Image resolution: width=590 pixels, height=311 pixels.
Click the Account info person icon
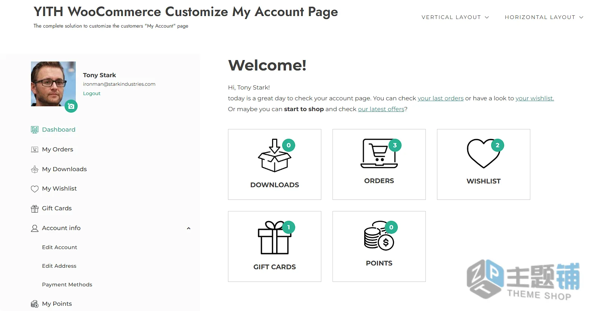(x=35, y=228)
